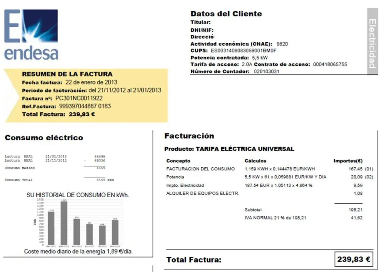Viewport: 389px width, 272px height.
Task: Click the Consumo eléctrico section title
Action: (44, 138)
